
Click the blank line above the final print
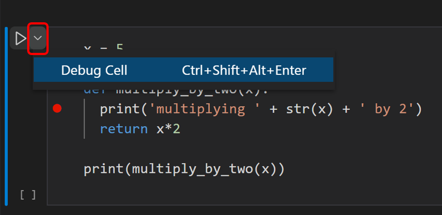tap(175, 149)
